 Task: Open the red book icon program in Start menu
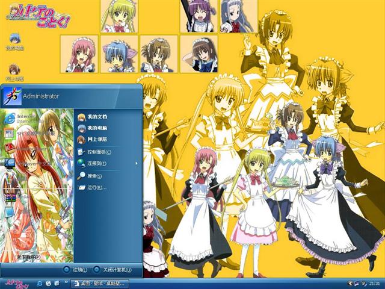(10, 148)
